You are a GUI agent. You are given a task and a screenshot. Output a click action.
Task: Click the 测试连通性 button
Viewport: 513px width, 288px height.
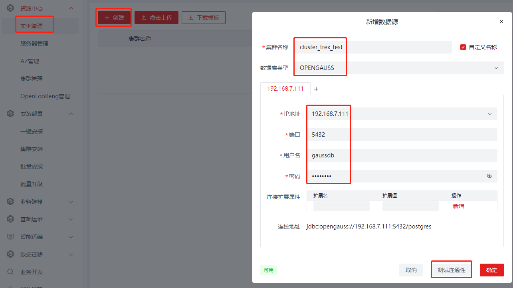(452, 270)
